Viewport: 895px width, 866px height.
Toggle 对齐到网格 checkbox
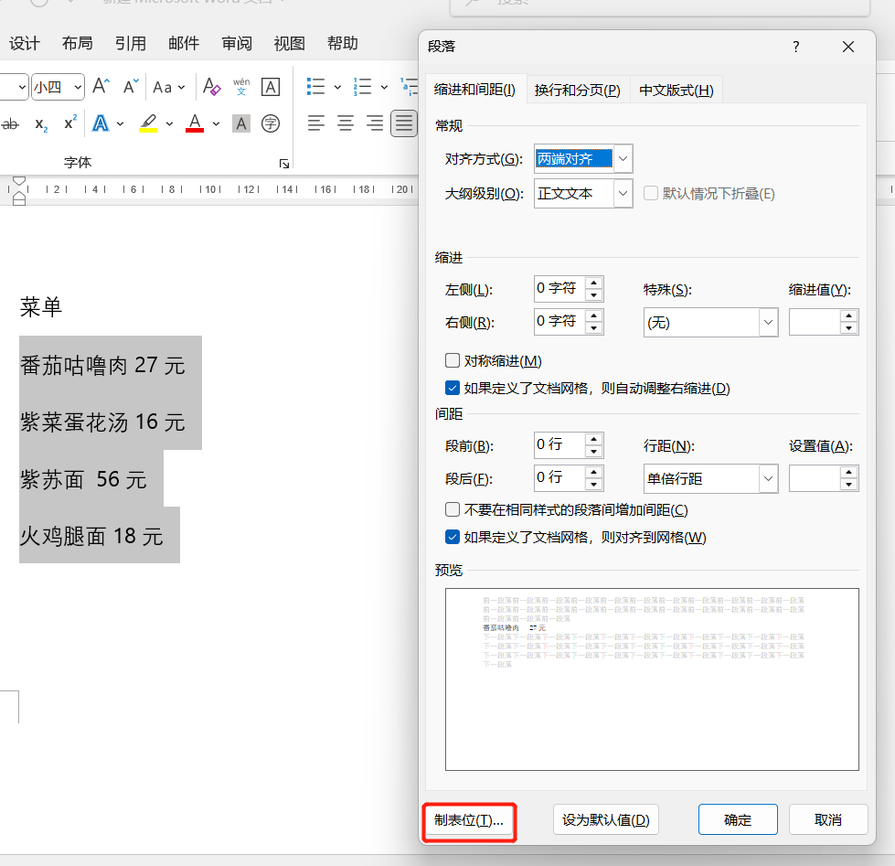tap(452, 537)
